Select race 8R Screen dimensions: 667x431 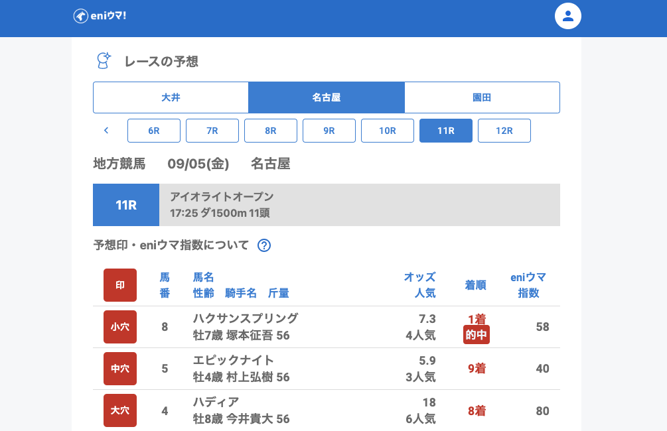271,131
